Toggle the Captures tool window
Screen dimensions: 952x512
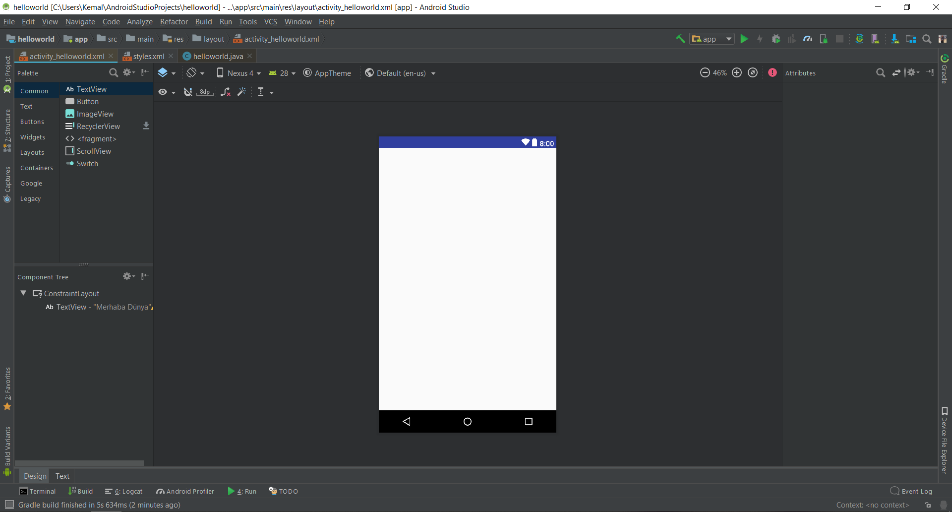tap(7, 184)
